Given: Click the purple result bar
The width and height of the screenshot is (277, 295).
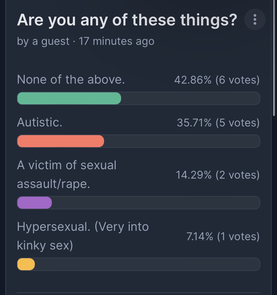Looking at the screenshot, I should [x=34, y=203].
